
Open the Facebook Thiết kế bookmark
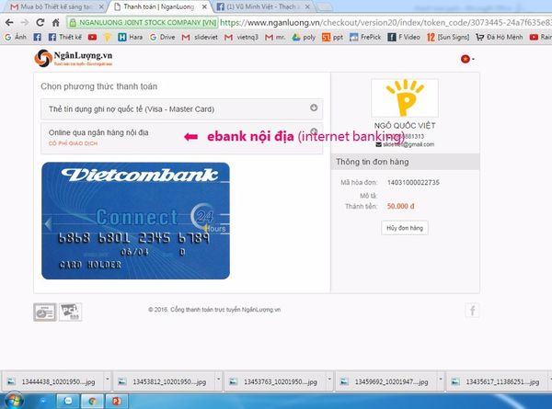point(64,37)
